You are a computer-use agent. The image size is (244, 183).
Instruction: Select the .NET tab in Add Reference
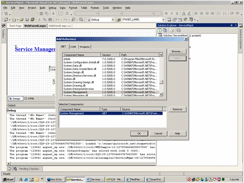pos(63,46)
